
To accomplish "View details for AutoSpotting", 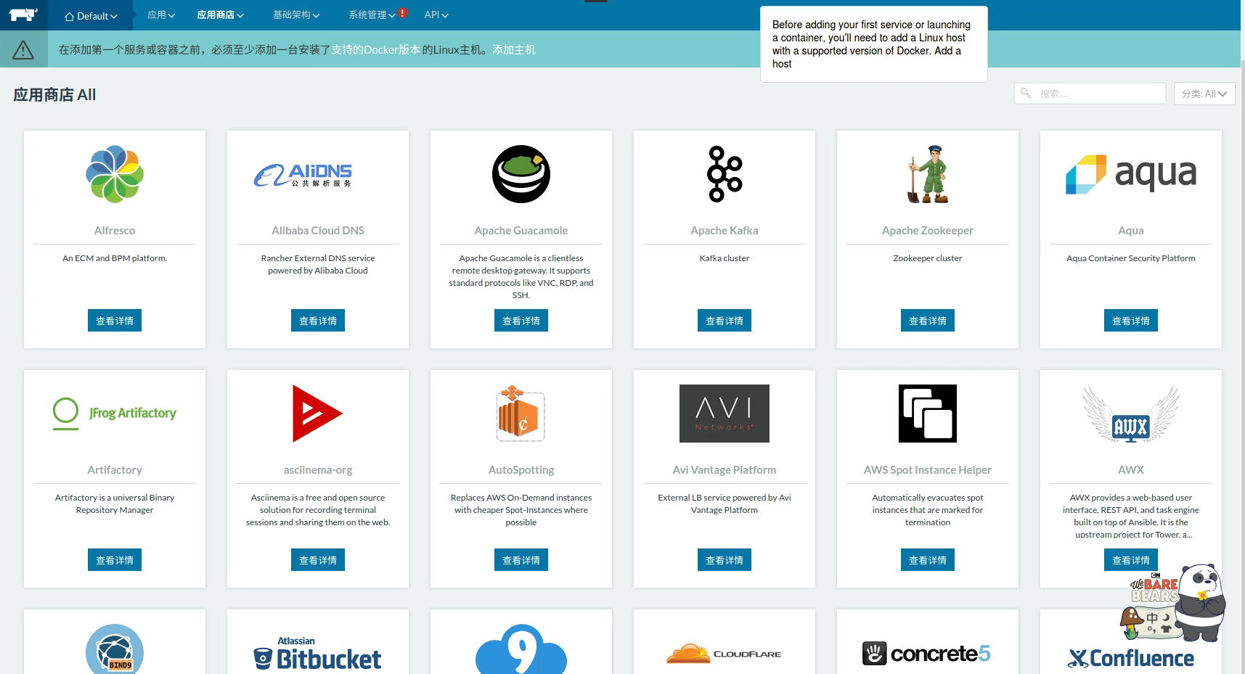I will (x=521, y=560).
